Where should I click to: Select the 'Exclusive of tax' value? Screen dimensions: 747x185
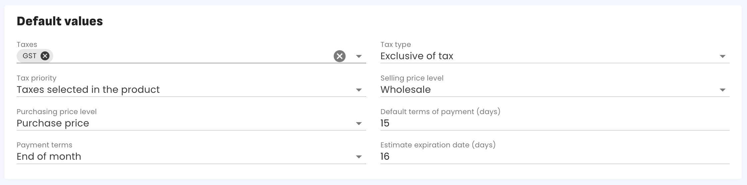pos(417,56)
